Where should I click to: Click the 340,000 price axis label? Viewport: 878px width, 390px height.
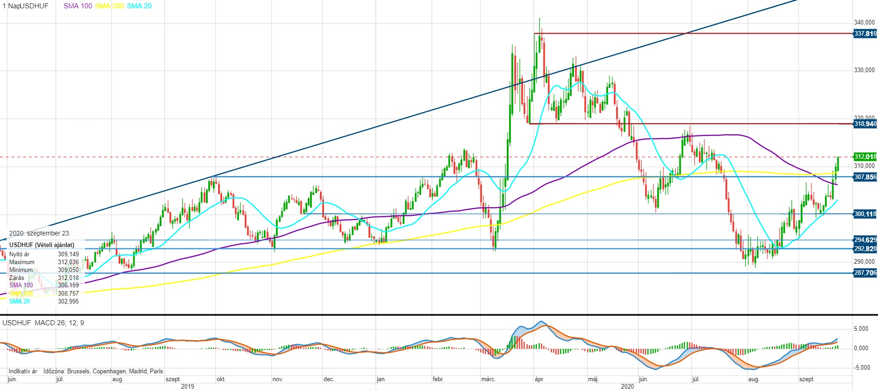[x=864, y=22]
